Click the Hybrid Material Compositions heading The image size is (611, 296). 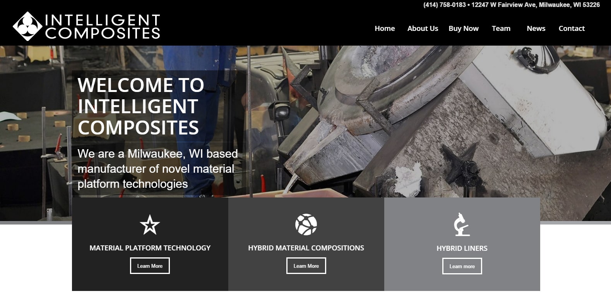point(306,248)
